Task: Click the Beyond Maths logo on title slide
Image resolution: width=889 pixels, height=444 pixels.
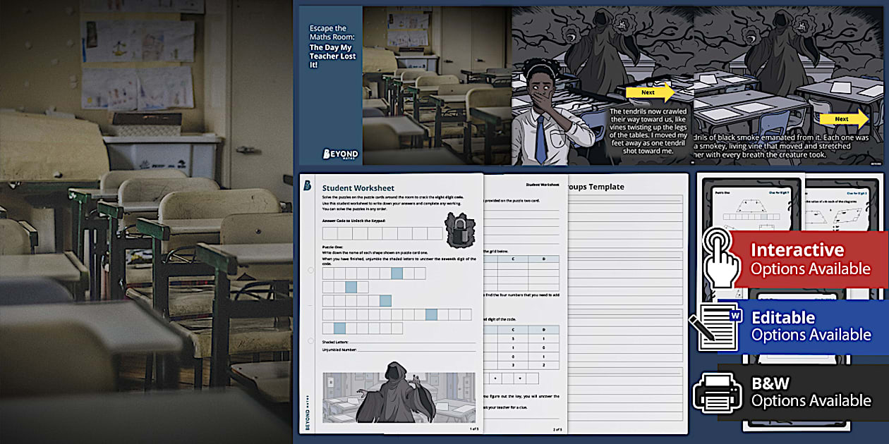Action: [340, 154]
